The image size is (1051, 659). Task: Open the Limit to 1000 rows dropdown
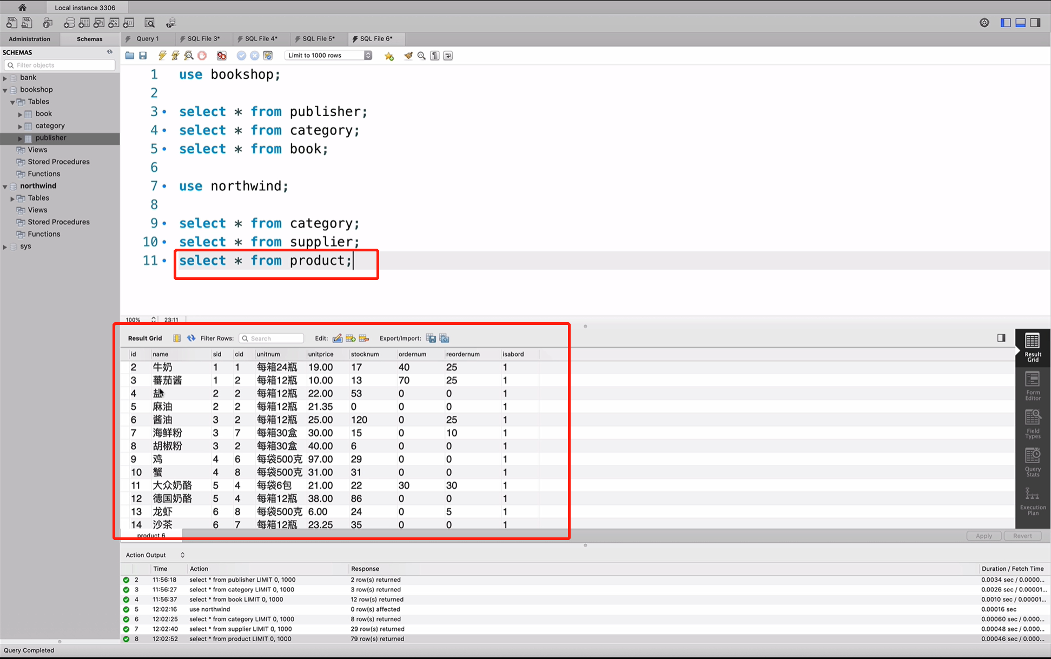(x=329, y=56)
